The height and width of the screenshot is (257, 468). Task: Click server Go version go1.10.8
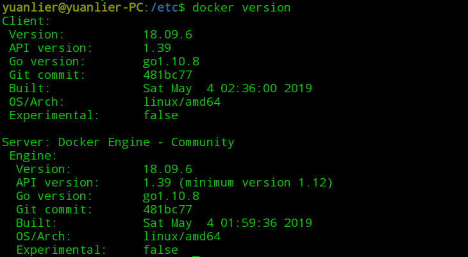pyautogui.click(x=171, y=196)
